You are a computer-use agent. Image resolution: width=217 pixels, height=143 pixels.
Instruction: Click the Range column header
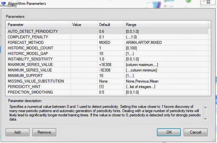(x=166, y=25)
